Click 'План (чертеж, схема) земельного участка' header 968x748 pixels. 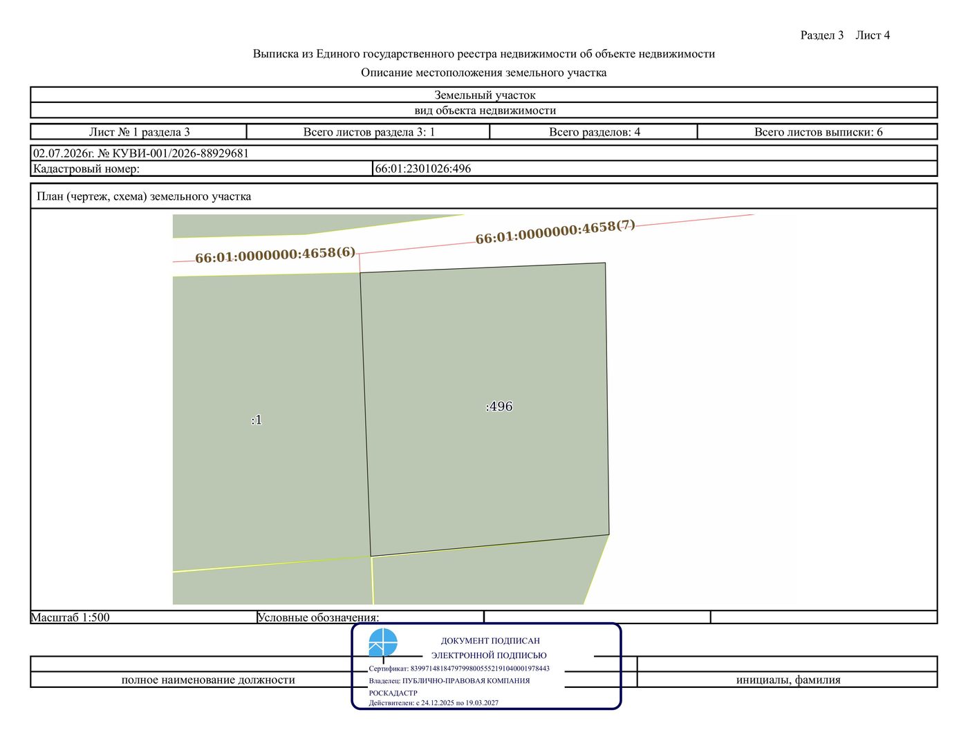point(144,196)
